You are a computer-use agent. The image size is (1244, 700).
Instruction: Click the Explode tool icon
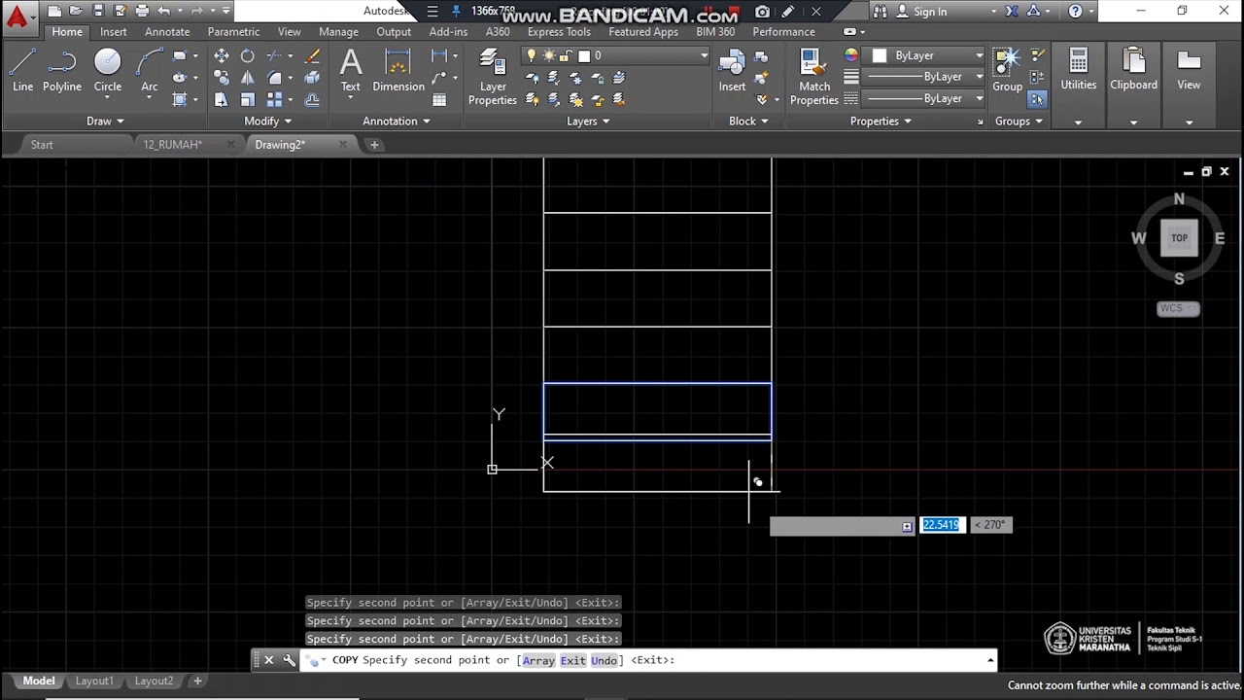[312, 78]
